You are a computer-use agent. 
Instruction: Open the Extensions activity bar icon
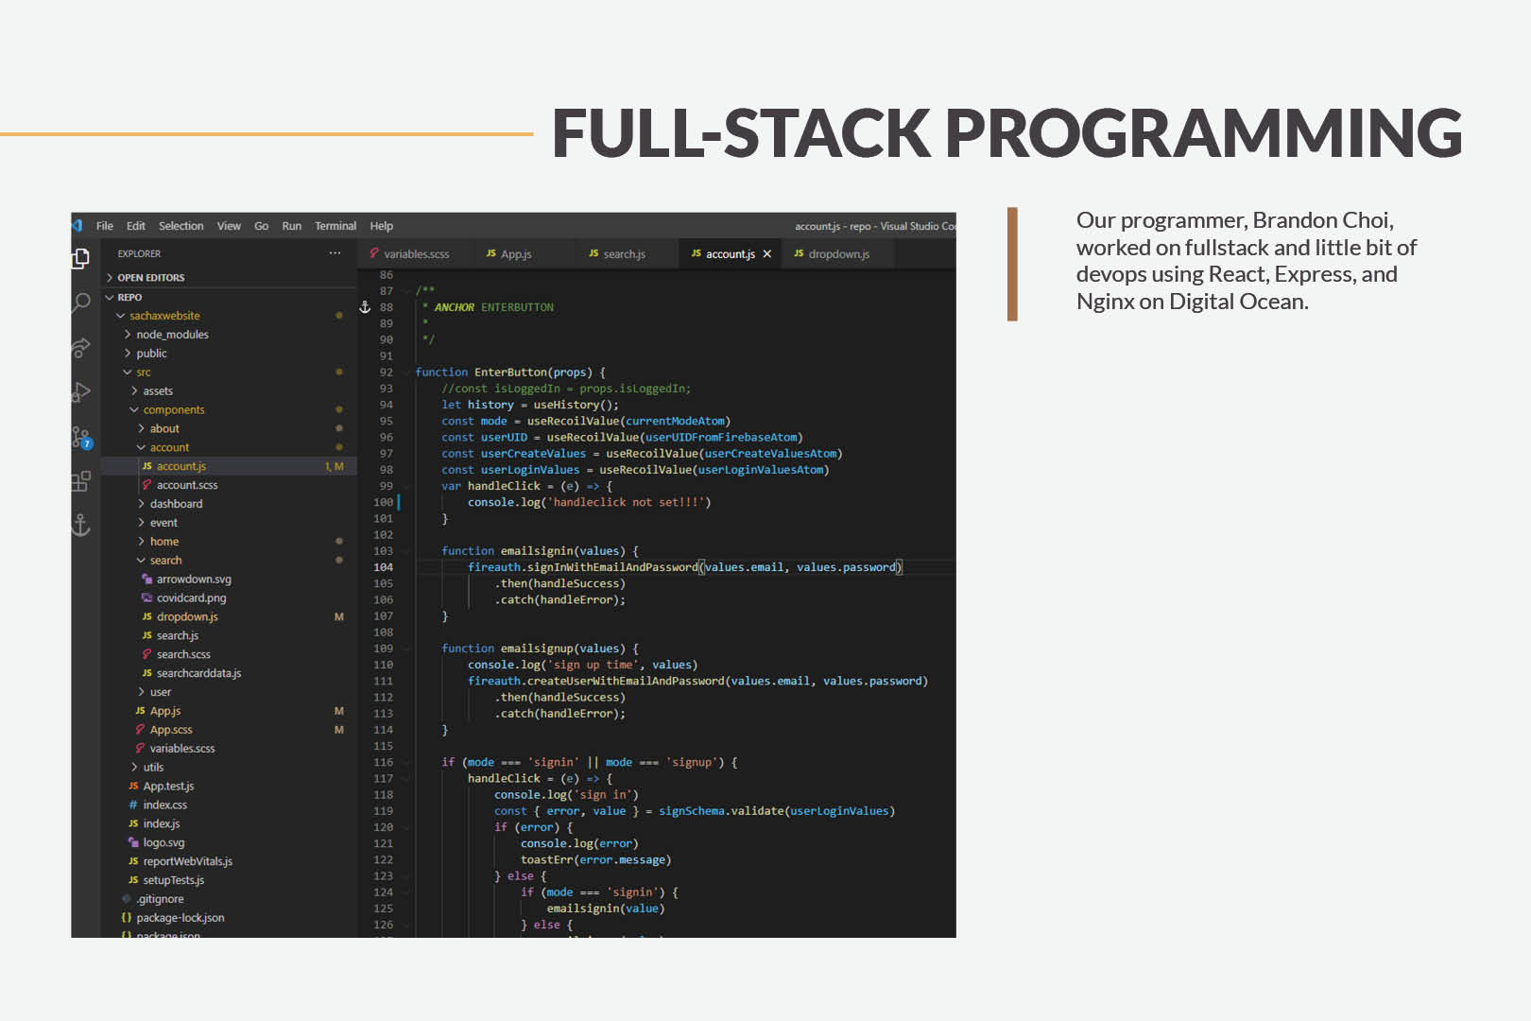81,481
